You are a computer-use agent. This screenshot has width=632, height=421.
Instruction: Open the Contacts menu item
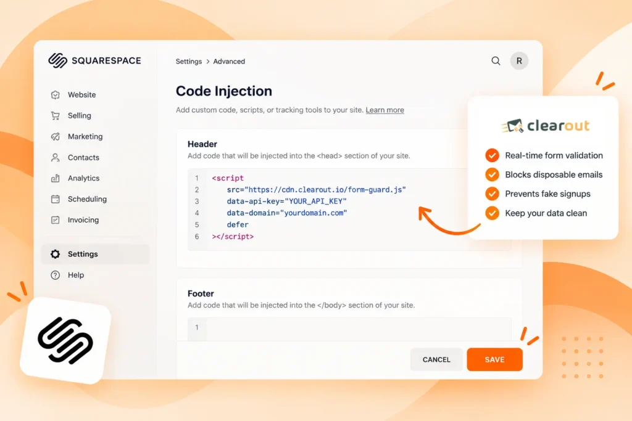(83, 157)
